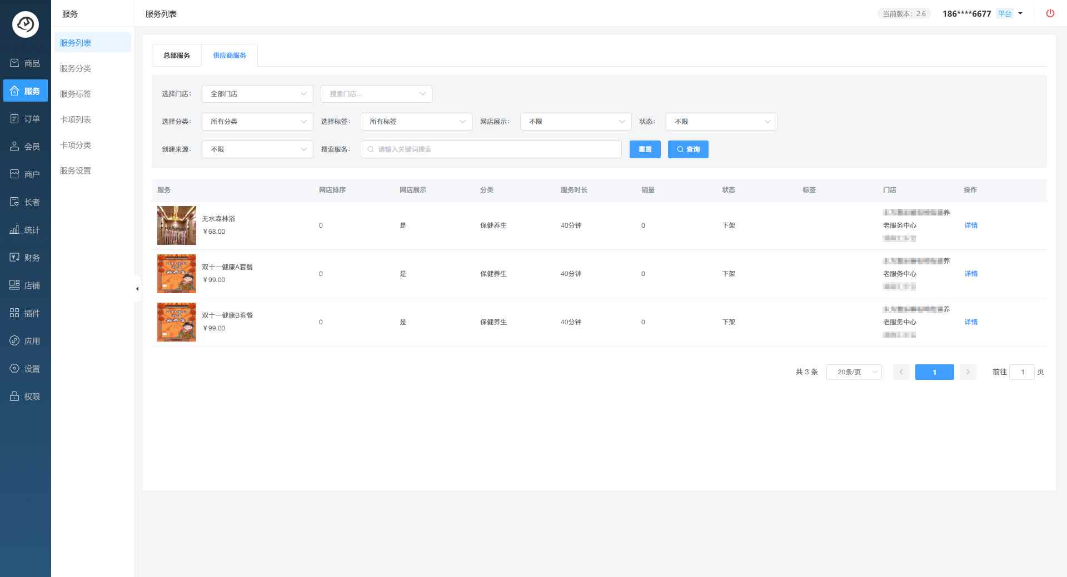The image size is (1067, 577).
Task: Click the red power logout icon
Action: [1050, 13]
